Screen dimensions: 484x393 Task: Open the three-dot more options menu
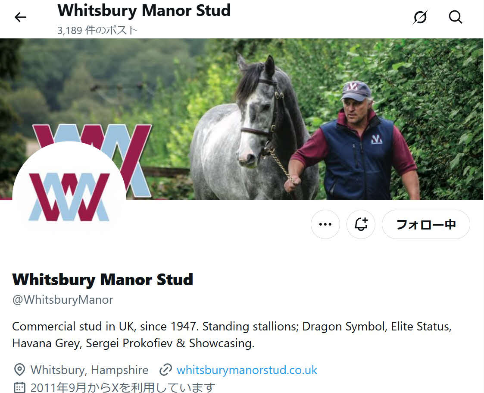point(325,224)
